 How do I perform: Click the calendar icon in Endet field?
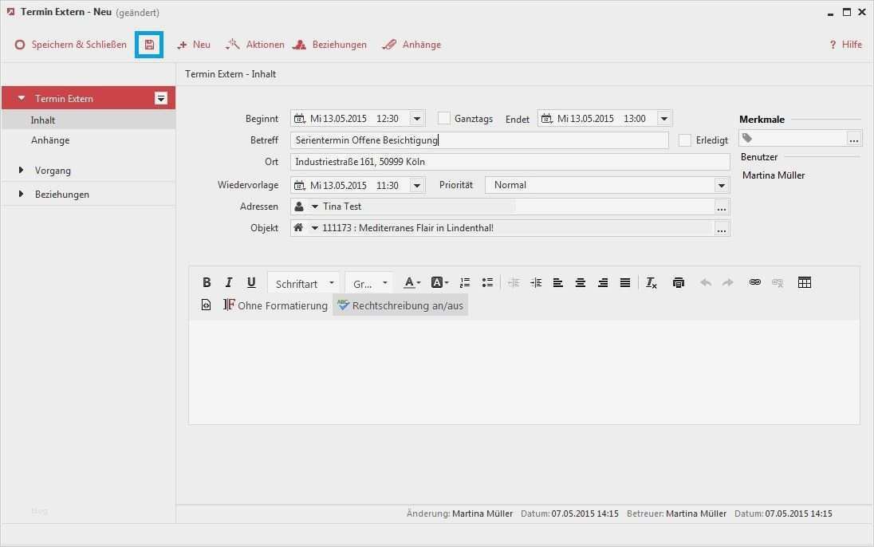click(x=547, y=118)
